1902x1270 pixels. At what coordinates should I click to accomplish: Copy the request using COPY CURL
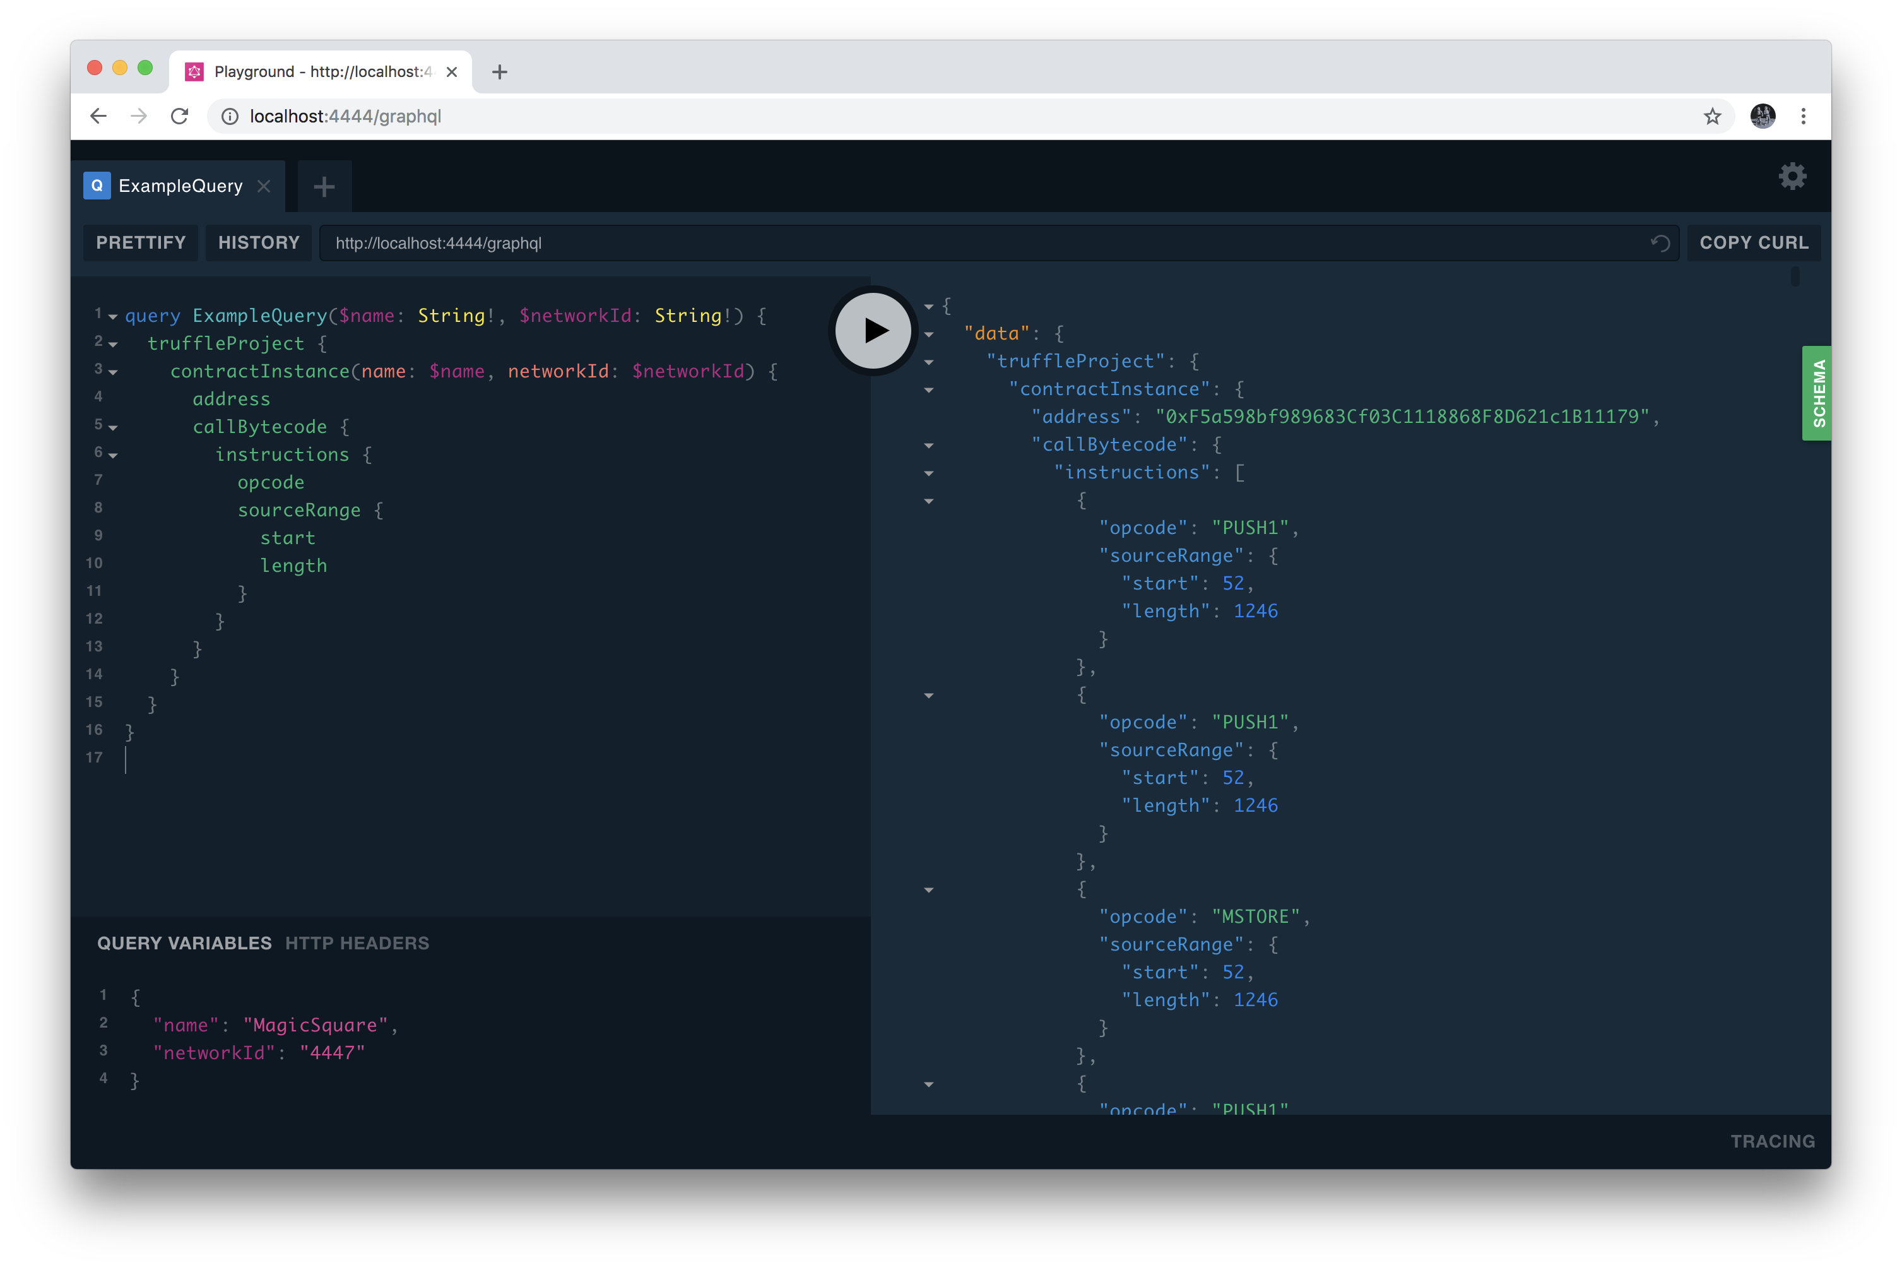1753,242
